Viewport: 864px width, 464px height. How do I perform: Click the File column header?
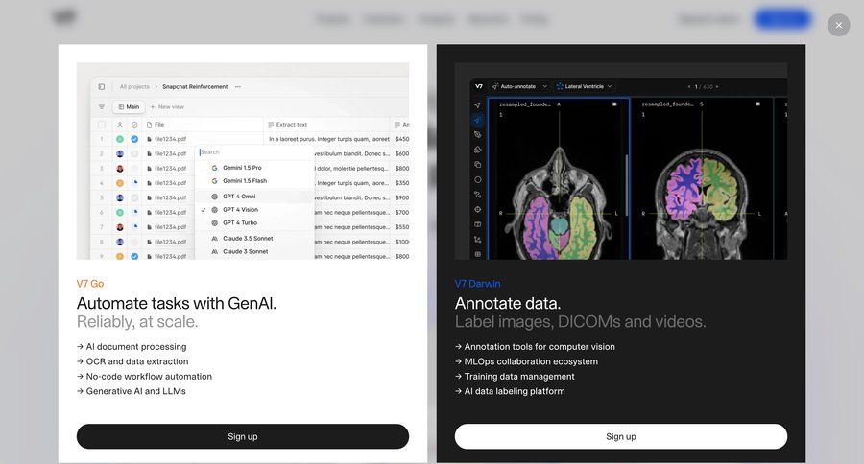click(156, 125)
